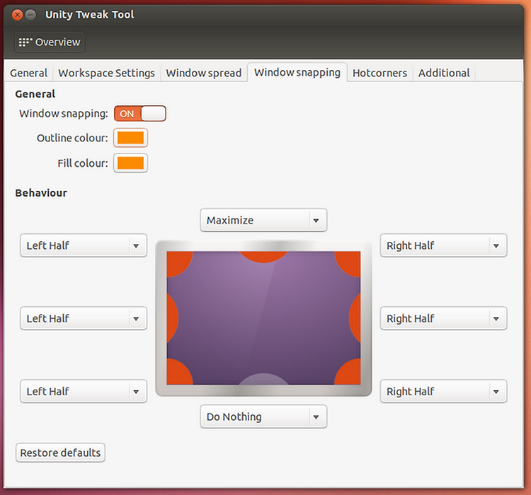
Task: Select the Window snapping tab
Action: coord(297,72)
